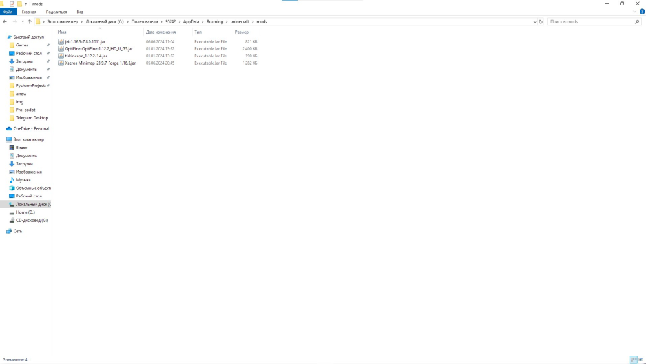Open Quick Access Toolbar customize dropdown
646x364 pixels.
point(26,4)
